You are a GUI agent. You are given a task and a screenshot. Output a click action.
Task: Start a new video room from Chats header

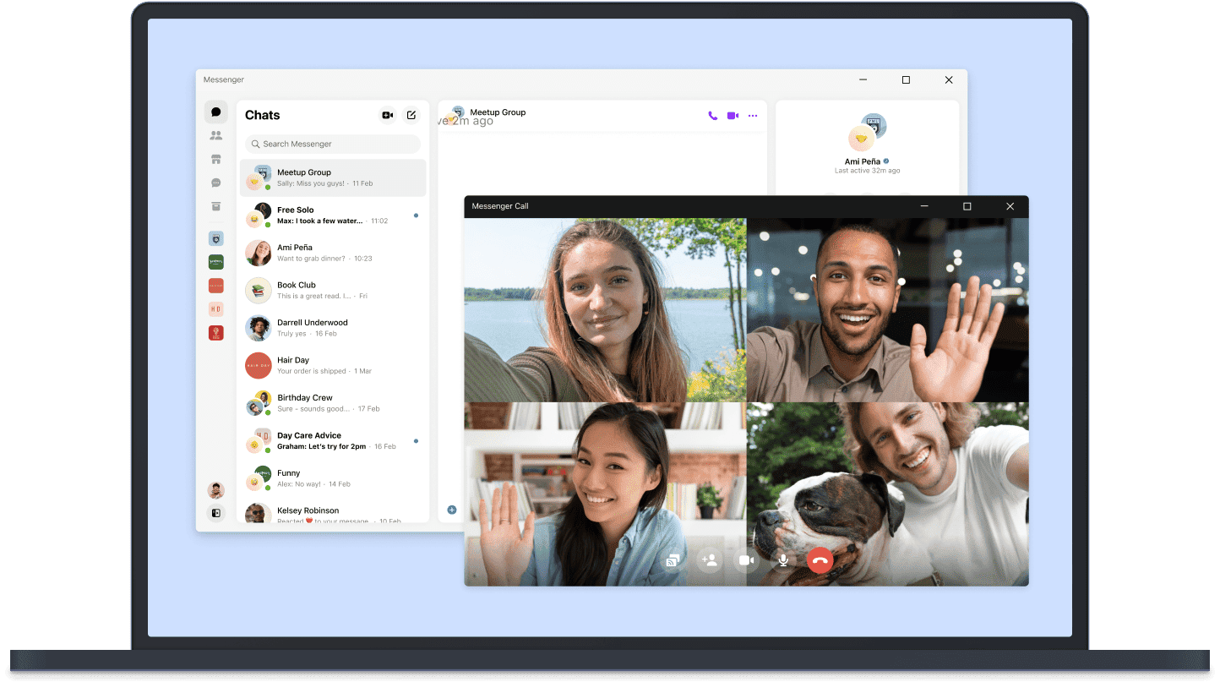tap(387, 115)
